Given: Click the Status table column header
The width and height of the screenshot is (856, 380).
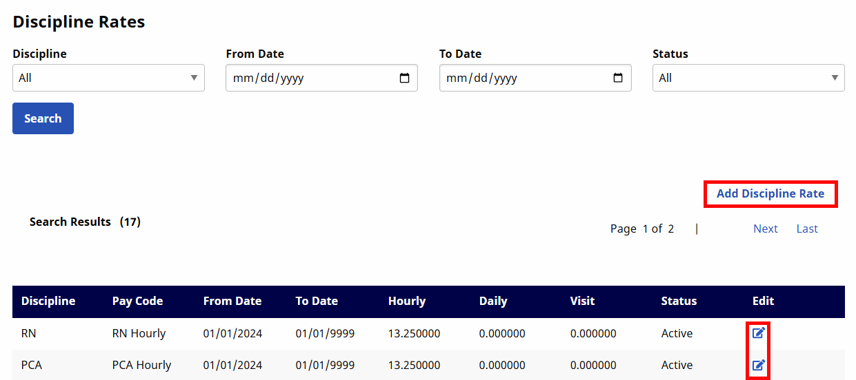Looking at the screenshot, I should pyautogui.click(x=679, y=301).
